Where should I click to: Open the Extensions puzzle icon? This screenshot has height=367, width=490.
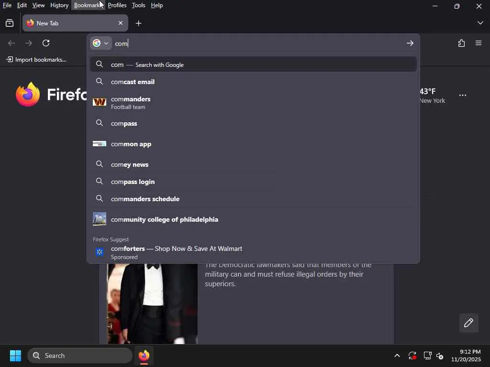click(461, 43)
